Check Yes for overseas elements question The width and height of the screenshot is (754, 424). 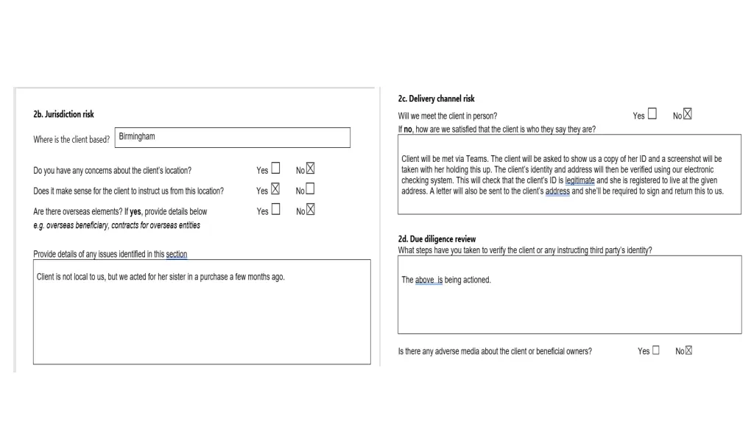click(275, 210)
